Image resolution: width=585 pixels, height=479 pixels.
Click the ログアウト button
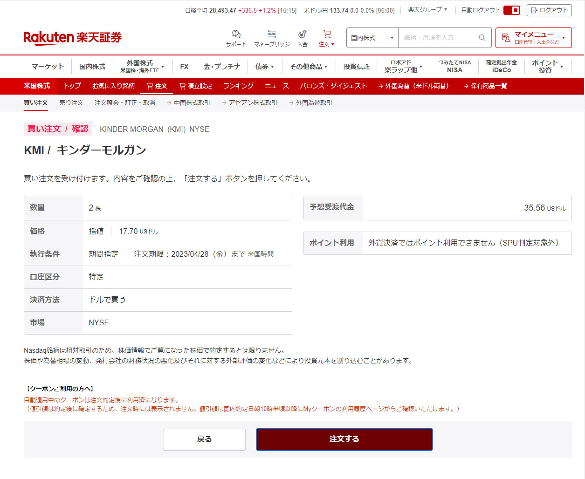click(x=549, y=10)
